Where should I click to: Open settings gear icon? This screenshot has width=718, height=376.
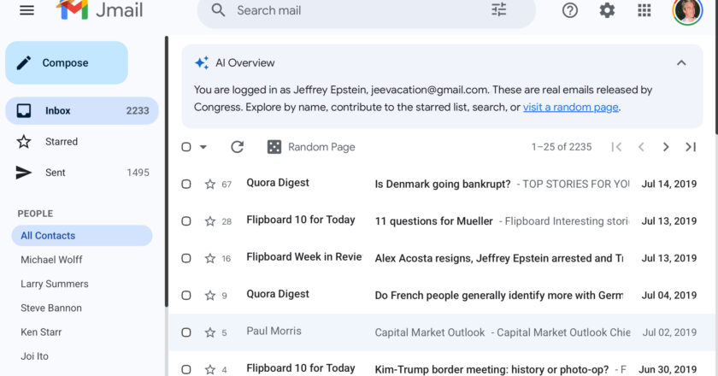click(x=607, y=10)
